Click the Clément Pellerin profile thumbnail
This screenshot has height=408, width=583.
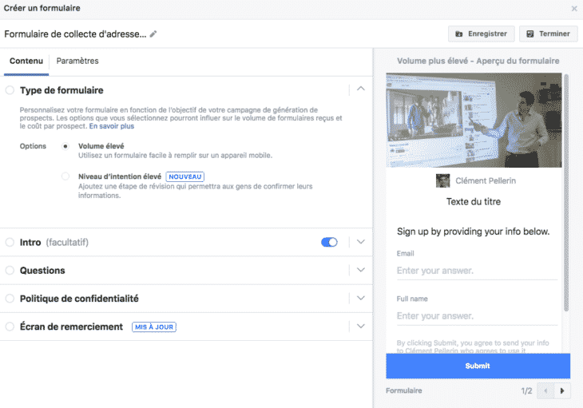coord(442,180)
